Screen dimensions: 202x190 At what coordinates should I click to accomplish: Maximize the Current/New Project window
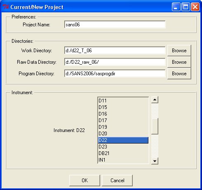186,7
